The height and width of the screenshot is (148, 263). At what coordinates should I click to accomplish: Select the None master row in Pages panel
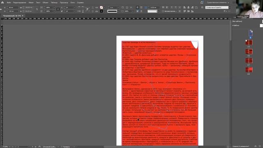247,21
